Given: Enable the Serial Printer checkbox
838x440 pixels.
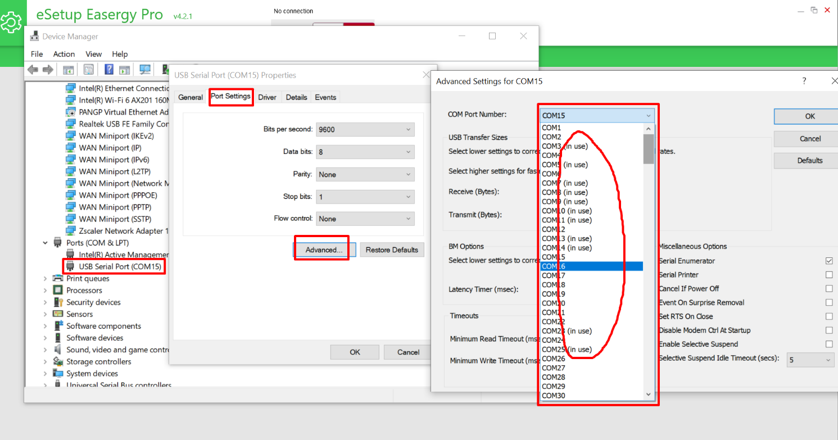Looking at the screenshot, I should click(x=829, y=275).
